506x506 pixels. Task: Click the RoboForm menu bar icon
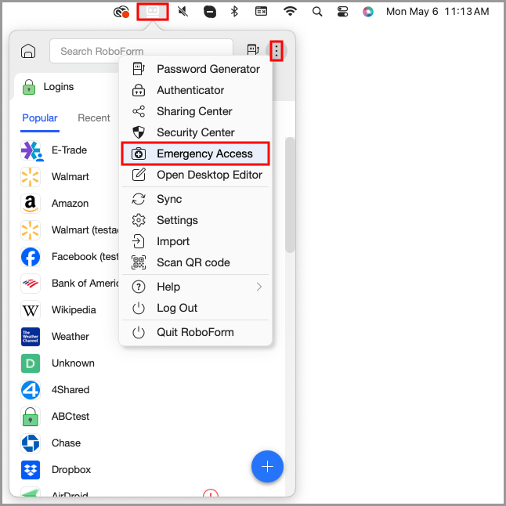pos(152,12)
